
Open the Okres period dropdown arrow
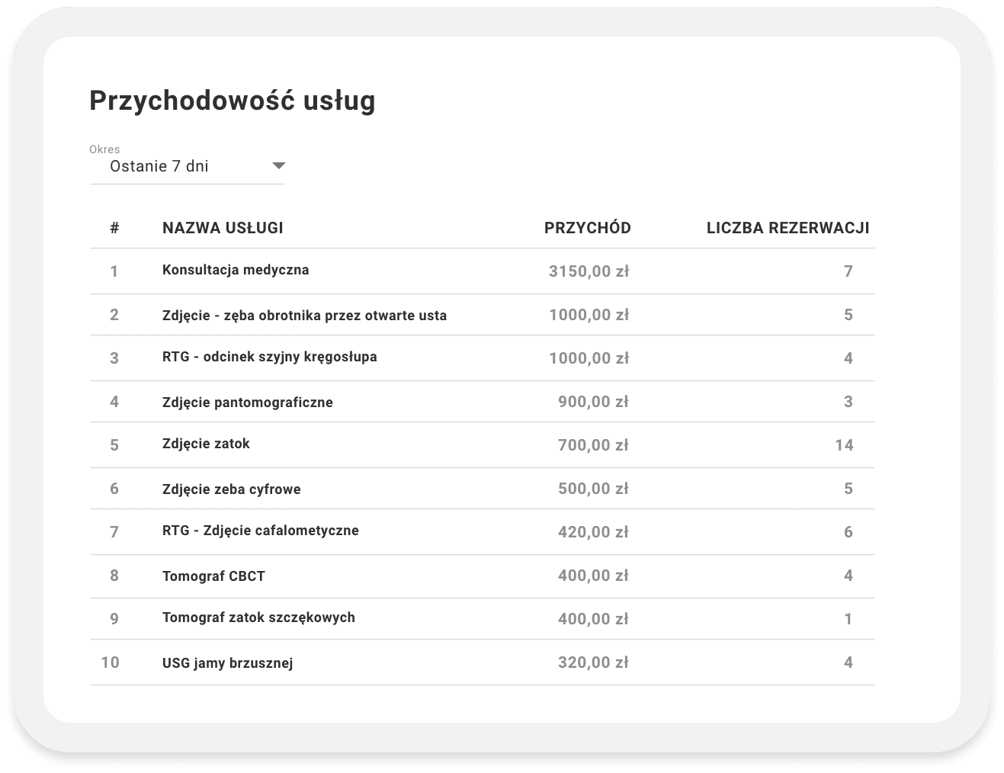[x=278, y=166]
